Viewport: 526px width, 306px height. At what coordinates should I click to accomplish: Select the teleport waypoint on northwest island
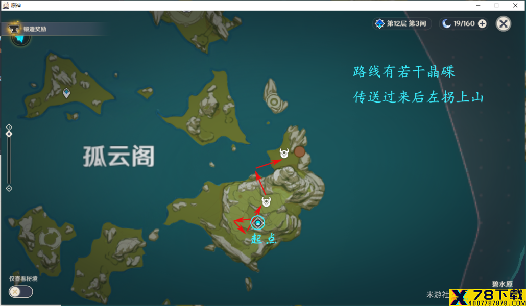pyautogui.click(x=66, y=93)
